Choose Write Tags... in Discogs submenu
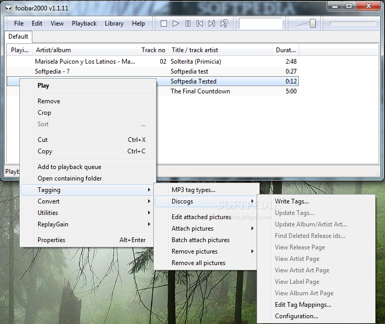This screenshot has width=385, height=324. [316, 201]
